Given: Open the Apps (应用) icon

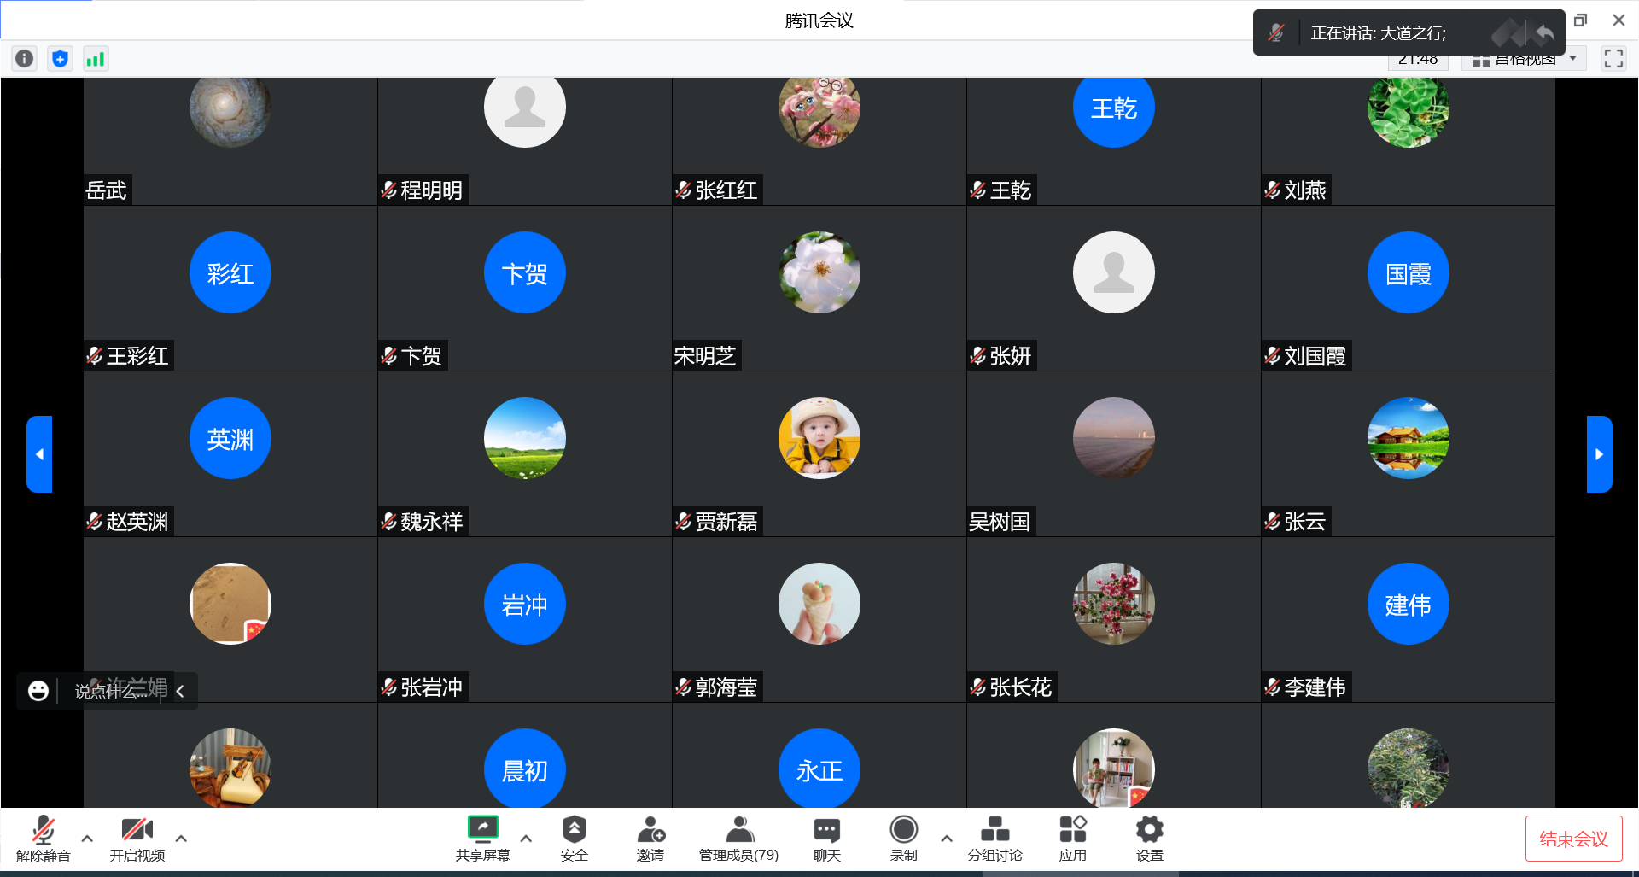Looking at the screenshot, I should point(1072,838).
